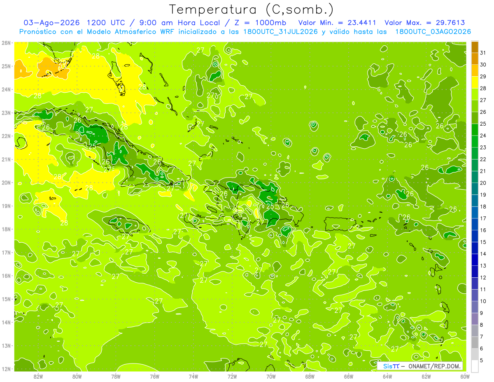Screen dimensions: 494x382
Task: Click the green swatch between 24 and 25
Action: [475, 130]
